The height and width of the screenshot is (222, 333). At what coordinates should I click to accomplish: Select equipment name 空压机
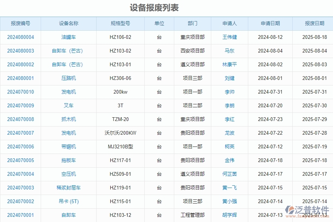click(68, 174)
